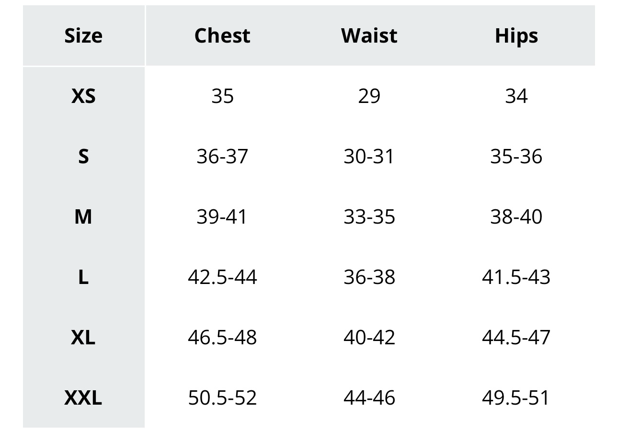This screenshot has height=431, width=618.
Task: Select the M hips value 38-40
Action: [516, 217]
